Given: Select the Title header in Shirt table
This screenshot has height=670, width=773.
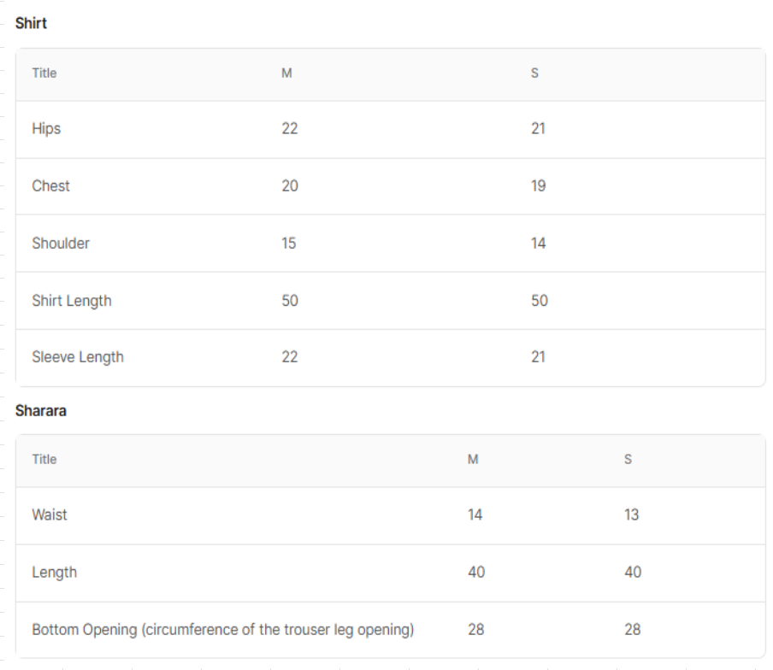Looking at the screenshot, I should tap(44, 73).
